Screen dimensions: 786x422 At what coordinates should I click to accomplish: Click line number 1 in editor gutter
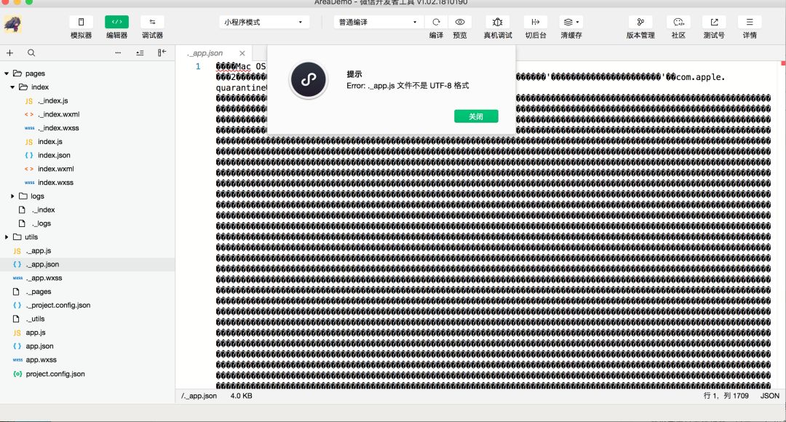tap(198, 66)
